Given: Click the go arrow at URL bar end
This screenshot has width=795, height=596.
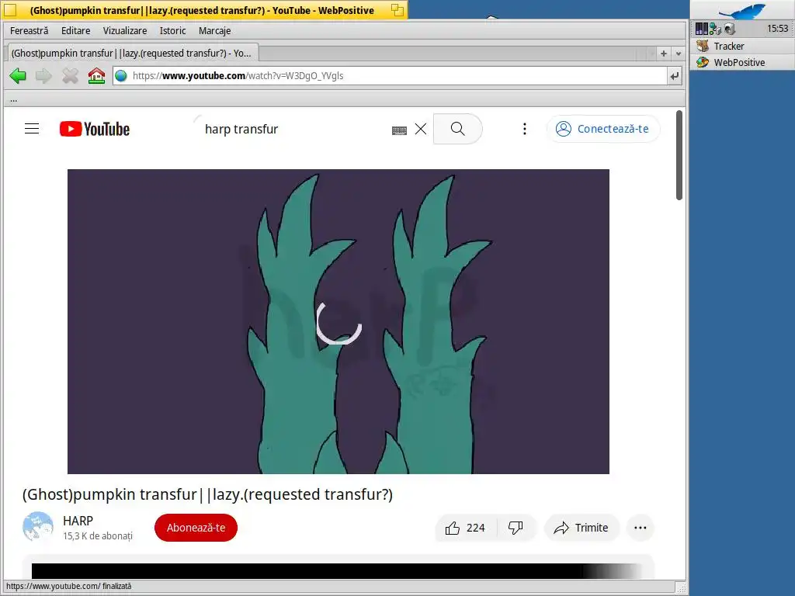Looking at the screenshot, I should (x=675, y=76).
